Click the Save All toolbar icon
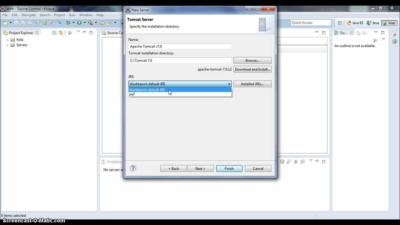 [23, 23]
